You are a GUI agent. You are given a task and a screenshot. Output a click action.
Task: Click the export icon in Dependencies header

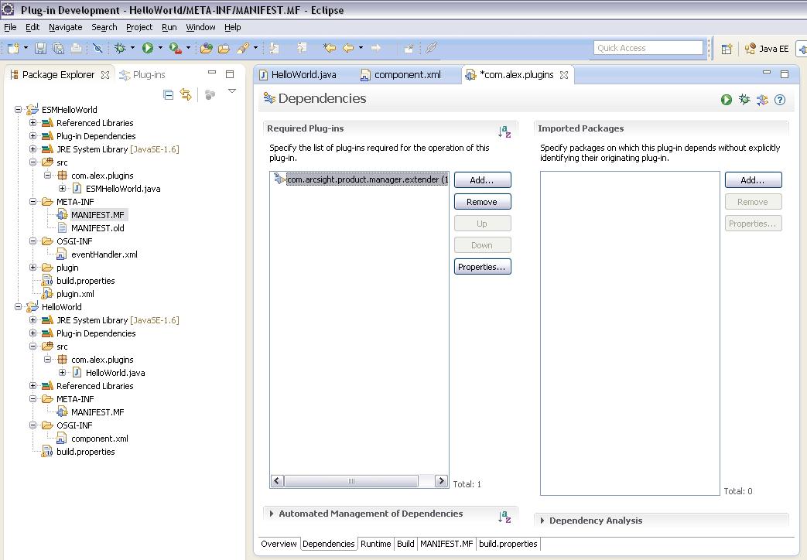pos(762,99)
